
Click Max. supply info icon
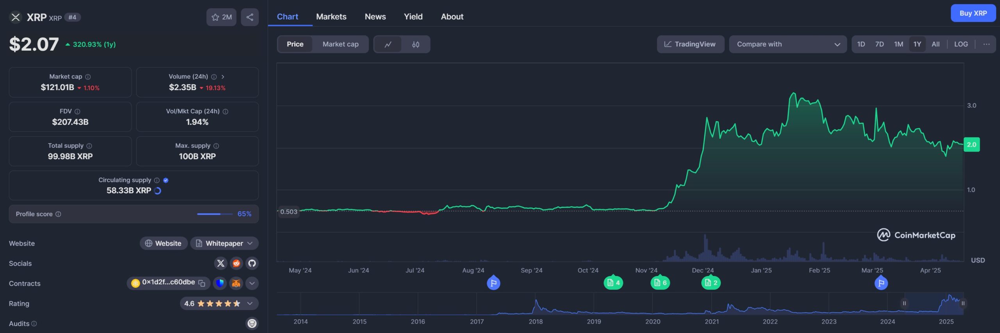(216, 146)
